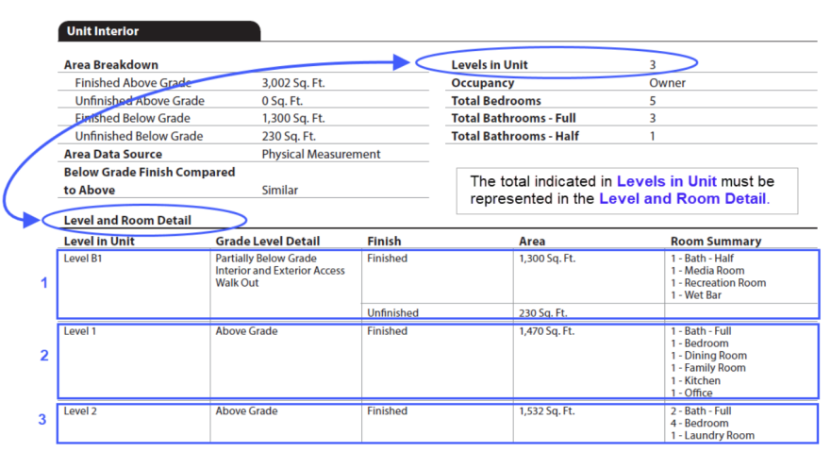This screenshot has height=452, width=831.
Task: Select the Level B1 cell
Action: click(x=83, y=258)
